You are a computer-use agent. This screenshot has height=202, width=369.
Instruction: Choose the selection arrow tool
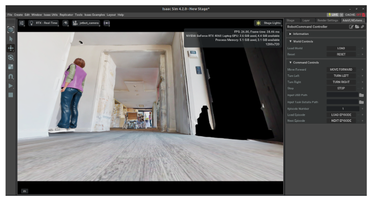(11, 39)
